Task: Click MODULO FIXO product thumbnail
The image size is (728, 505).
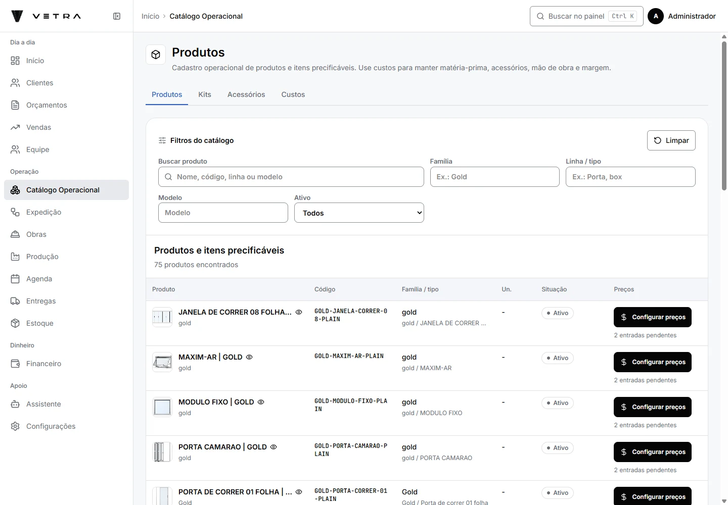Action: tap(162, 407)
